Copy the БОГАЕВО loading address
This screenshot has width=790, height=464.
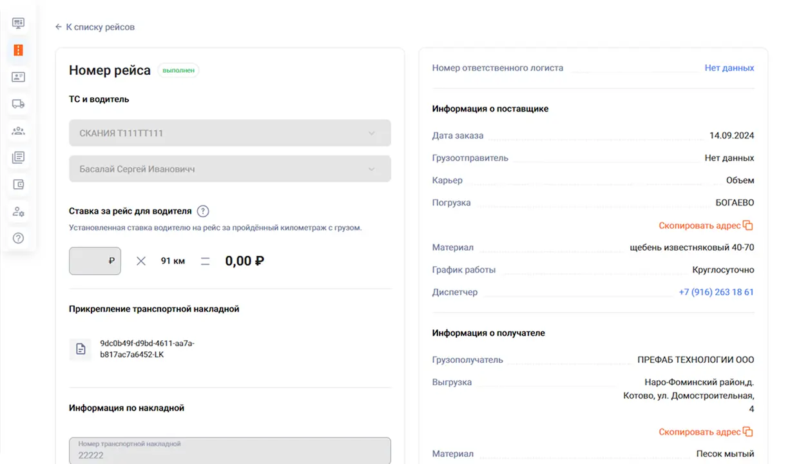[x=706, y=226]
